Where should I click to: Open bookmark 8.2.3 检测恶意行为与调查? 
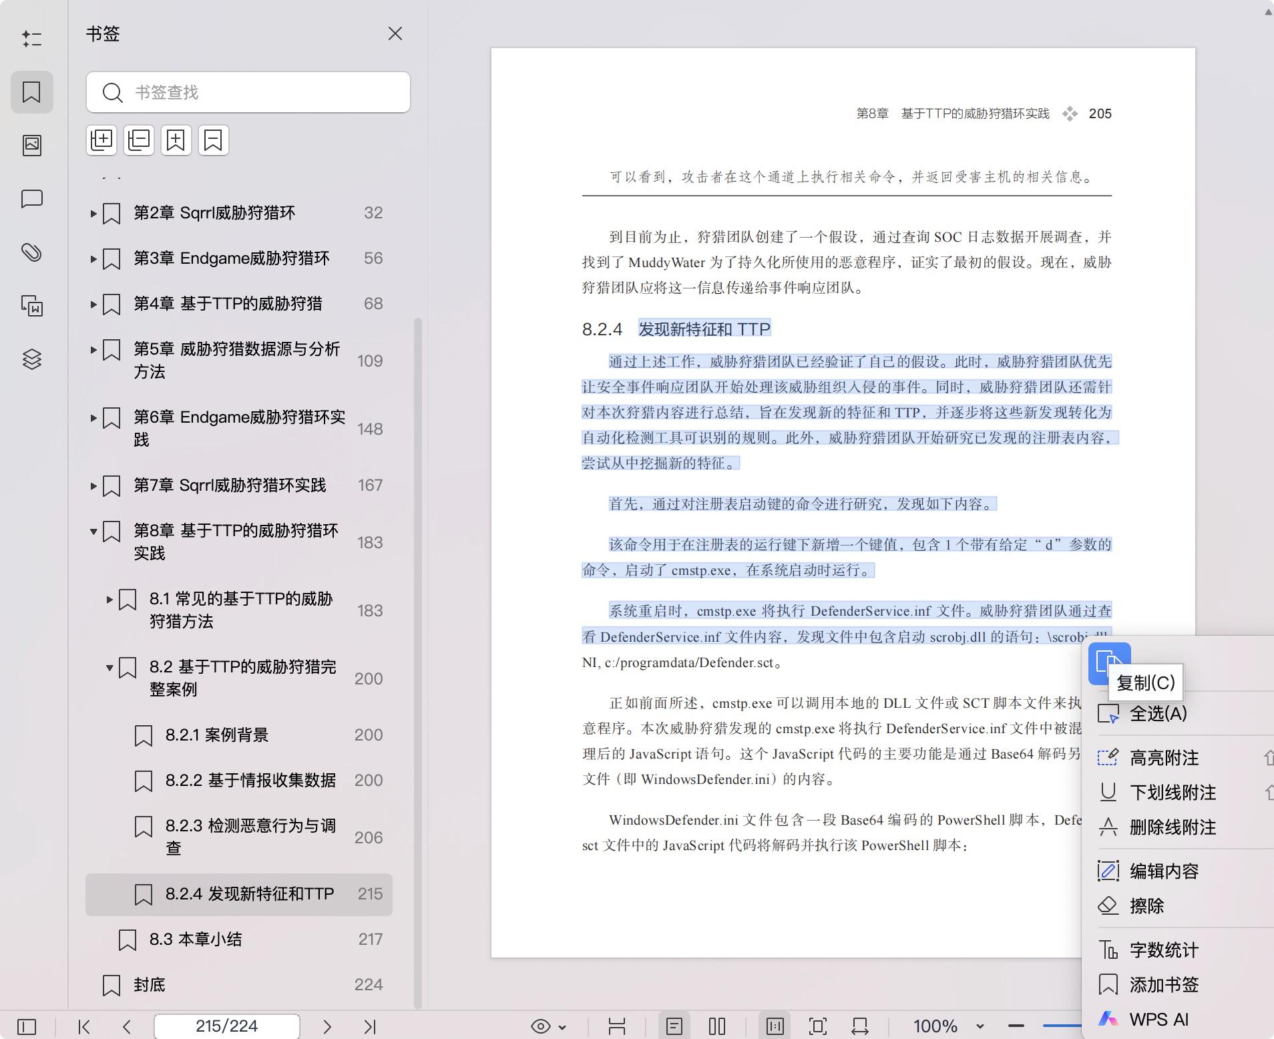pos(239,837)
